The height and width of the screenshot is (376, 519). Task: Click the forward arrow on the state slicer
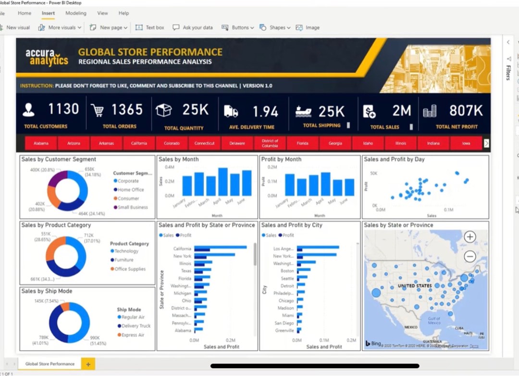[487, 142]
